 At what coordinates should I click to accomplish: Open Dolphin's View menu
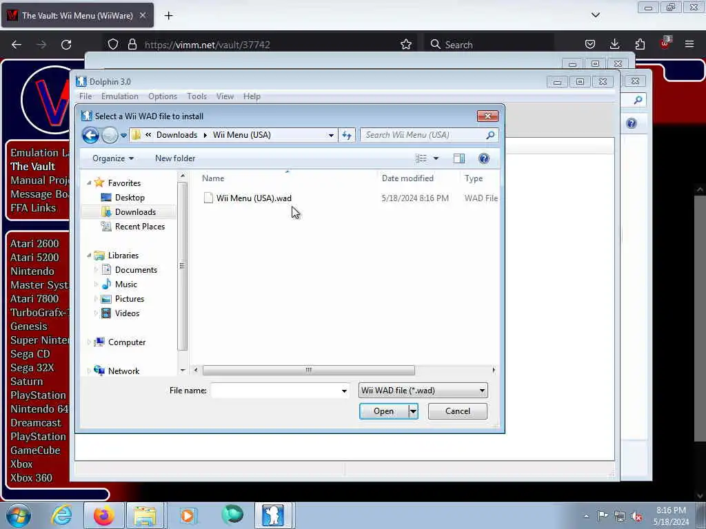(x=225, y=96)
